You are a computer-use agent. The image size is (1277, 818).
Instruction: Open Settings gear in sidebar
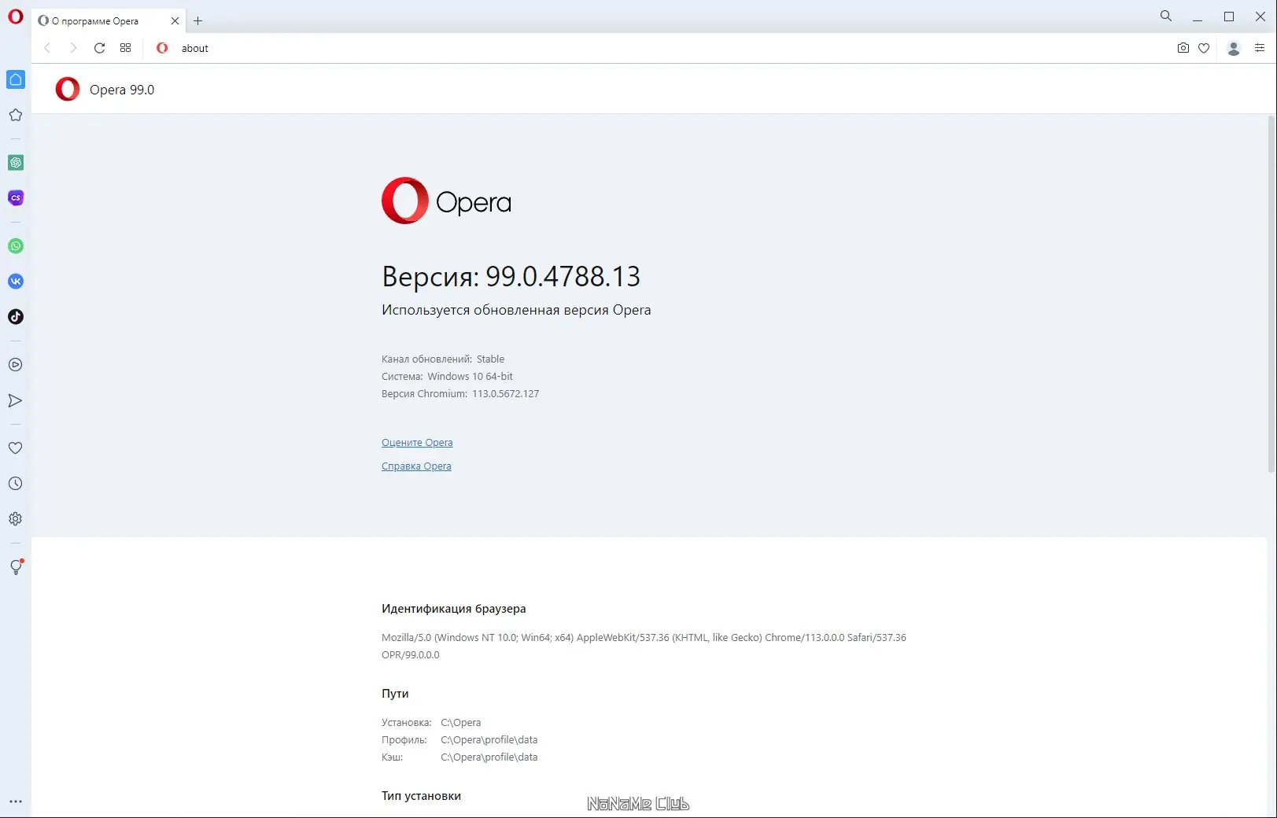click(16, 519)
